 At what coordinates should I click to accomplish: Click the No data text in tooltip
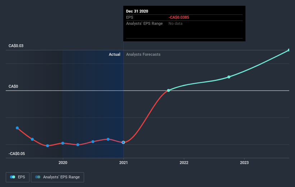[x=175, y=23]
